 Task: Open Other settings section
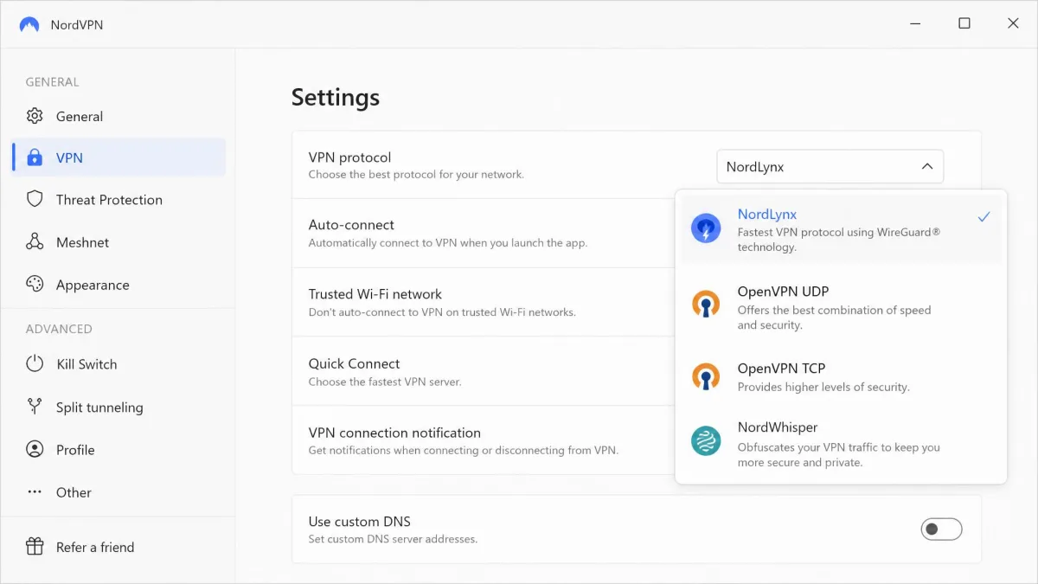pyautogui.click(x=119, y=491)
